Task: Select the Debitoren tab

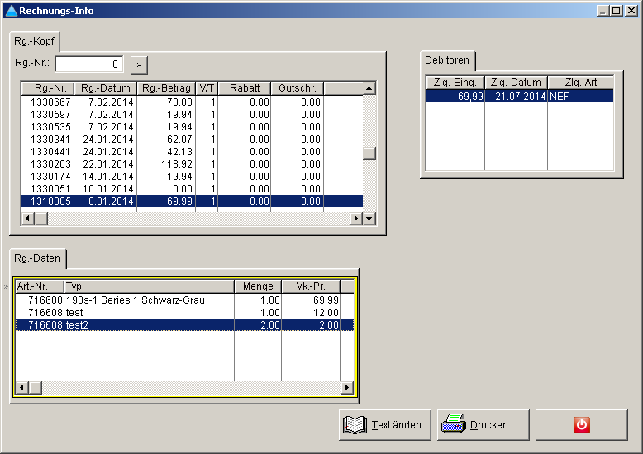Action: click(x=447, y=60)
